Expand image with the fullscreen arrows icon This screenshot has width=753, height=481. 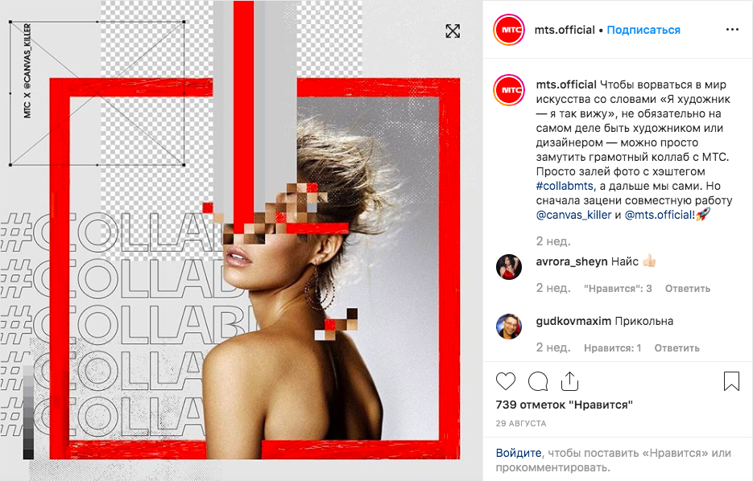(x=453, y=31)
